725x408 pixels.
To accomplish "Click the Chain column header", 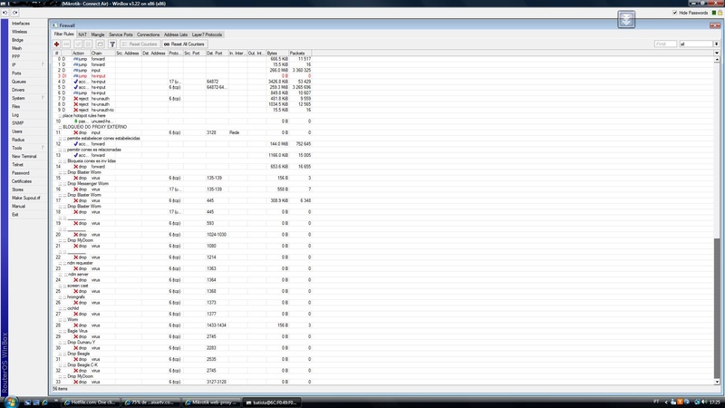I will (x=102, y=53).
